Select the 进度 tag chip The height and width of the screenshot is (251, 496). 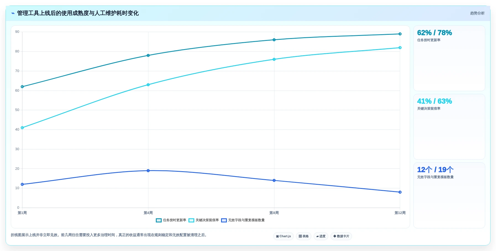click(321, 236)
